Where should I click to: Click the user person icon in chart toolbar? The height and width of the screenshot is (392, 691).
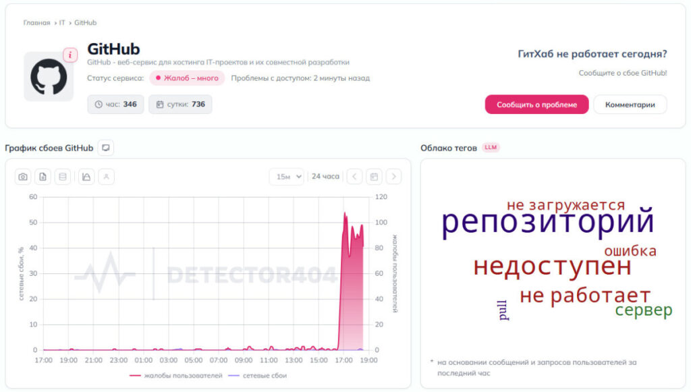pos(106,177)
